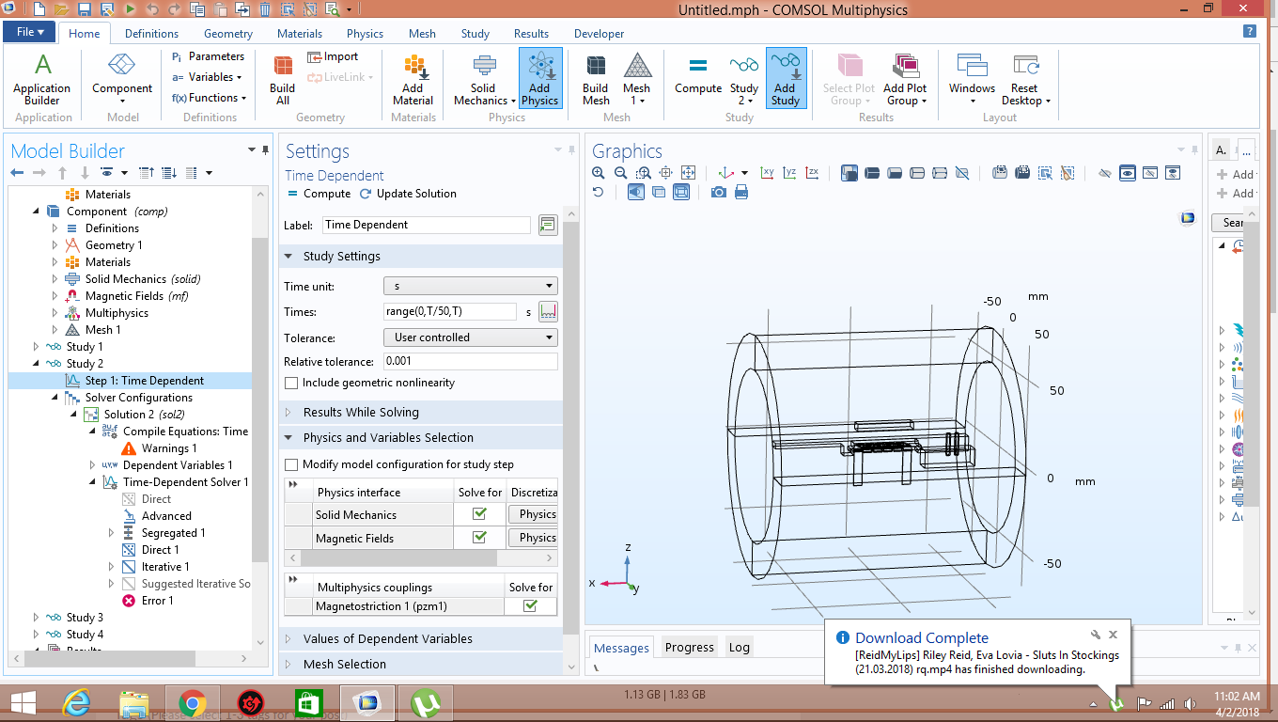Open the Physics ribbon tab
This screenshot has width=1278, height=722.
point(365,34)
